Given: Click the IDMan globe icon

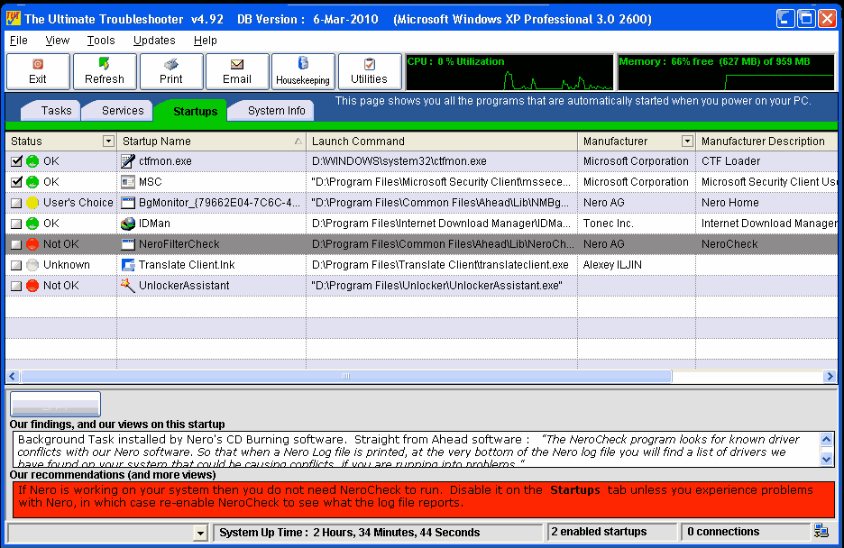Looking at the screenshot, I should pyautogui.click(x=127, y=224).
